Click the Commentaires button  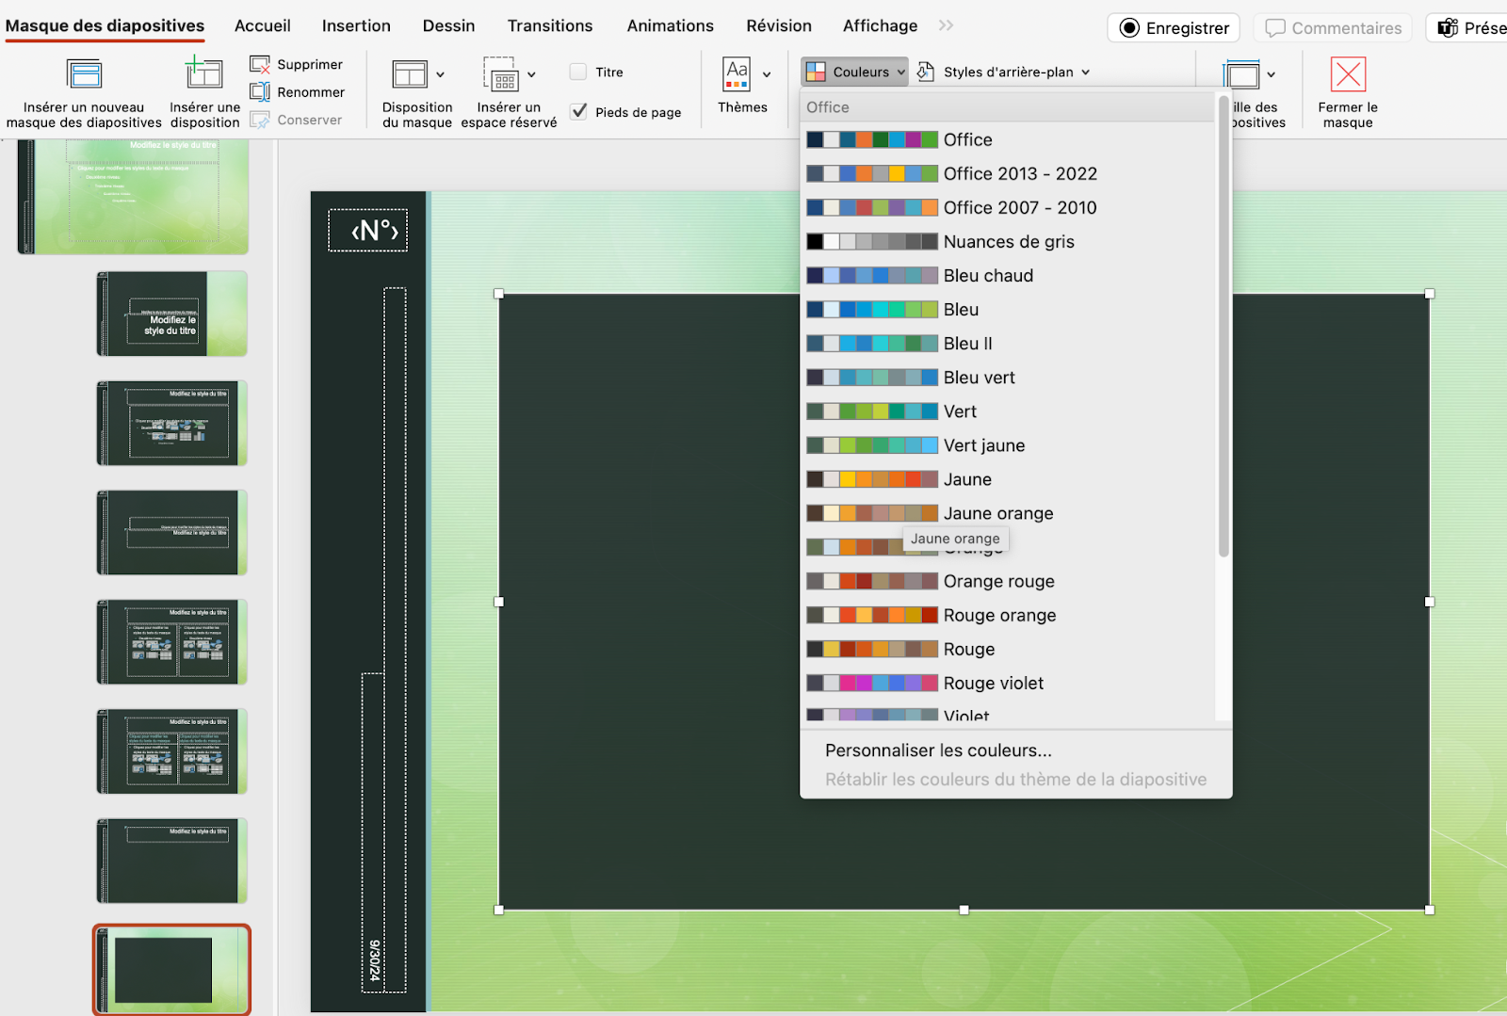[1334, 28]
